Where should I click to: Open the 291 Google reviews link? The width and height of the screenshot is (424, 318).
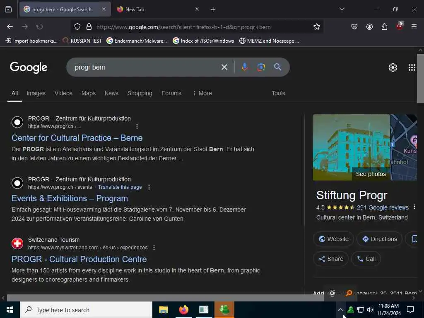[382, 207]
